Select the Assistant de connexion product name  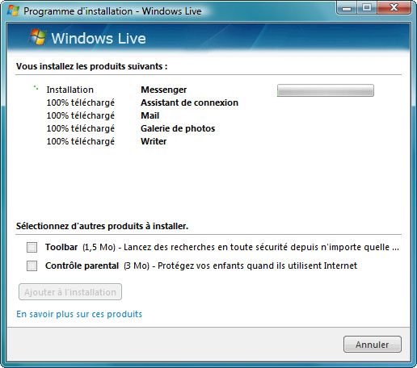tap(189, 102)
